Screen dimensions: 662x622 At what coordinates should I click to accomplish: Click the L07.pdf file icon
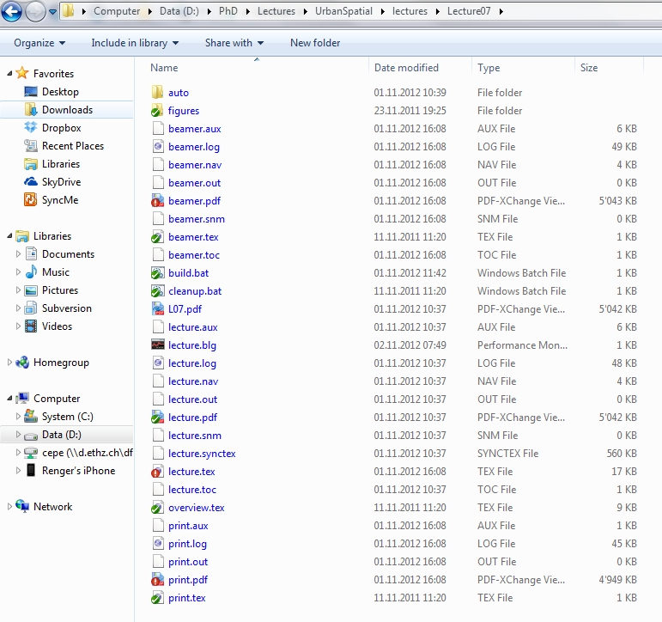click(x=157, y=308)
